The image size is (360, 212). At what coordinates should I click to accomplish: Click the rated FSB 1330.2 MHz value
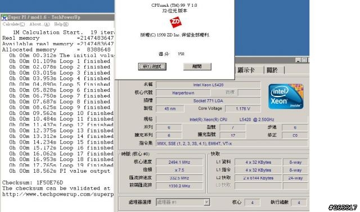click(179, 186)
